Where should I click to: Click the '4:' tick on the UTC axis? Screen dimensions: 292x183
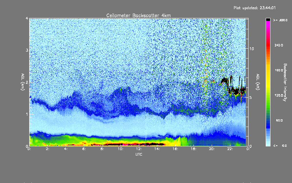click(66, 149)
